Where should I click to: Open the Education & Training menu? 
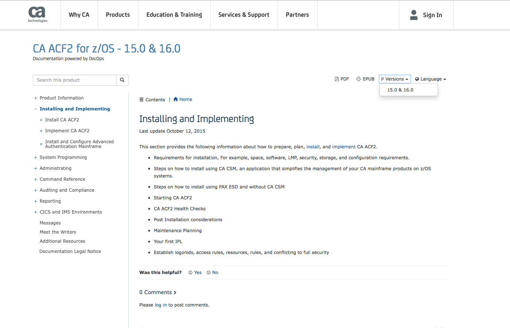coord(174,15)
